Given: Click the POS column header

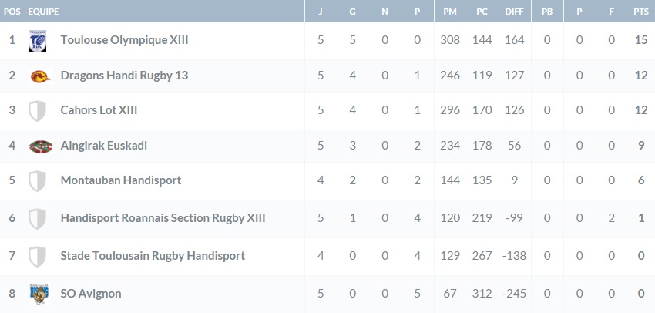Looking at the screenshot, I should (x=12, y=12).
